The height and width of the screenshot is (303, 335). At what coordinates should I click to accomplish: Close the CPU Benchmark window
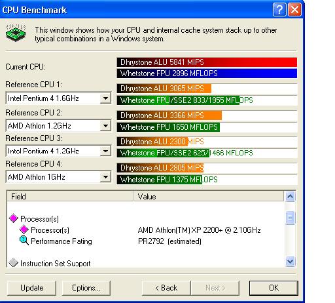coord(294,10)
